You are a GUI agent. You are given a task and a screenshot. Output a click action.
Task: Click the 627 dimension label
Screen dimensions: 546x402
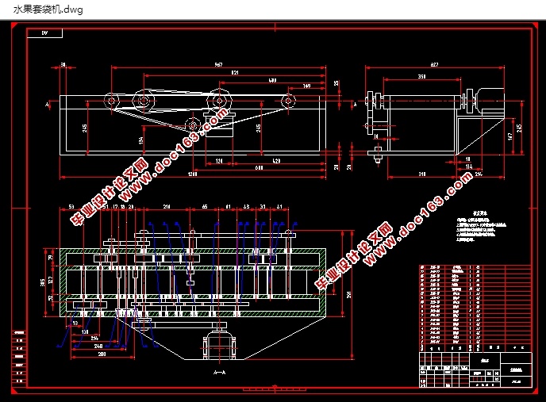tap(434, 65)
